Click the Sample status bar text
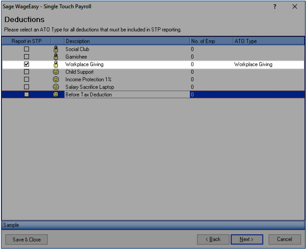This screenshot has width=306, height=249. pos(11,225)
